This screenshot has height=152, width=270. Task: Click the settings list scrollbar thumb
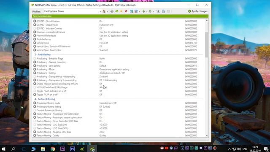(x=207, y=45)
